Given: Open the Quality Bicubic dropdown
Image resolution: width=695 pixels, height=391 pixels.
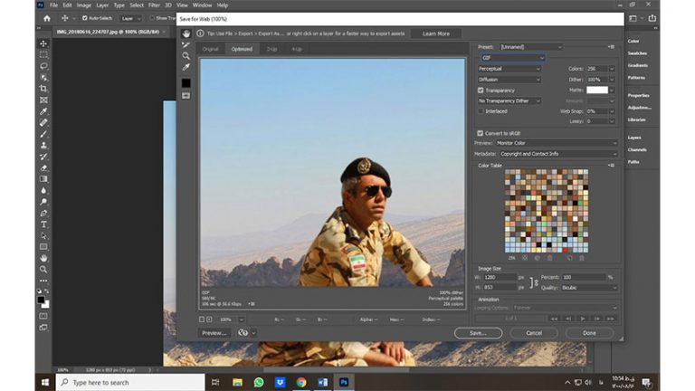Looking at the screenshot, I should click(x=589, y=288).
